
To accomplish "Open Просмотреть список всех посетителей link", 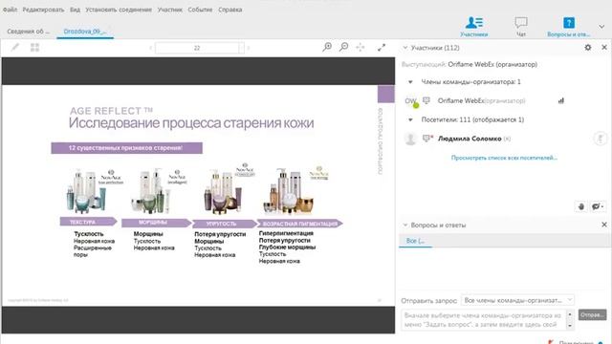I will (x=504, y=158).
